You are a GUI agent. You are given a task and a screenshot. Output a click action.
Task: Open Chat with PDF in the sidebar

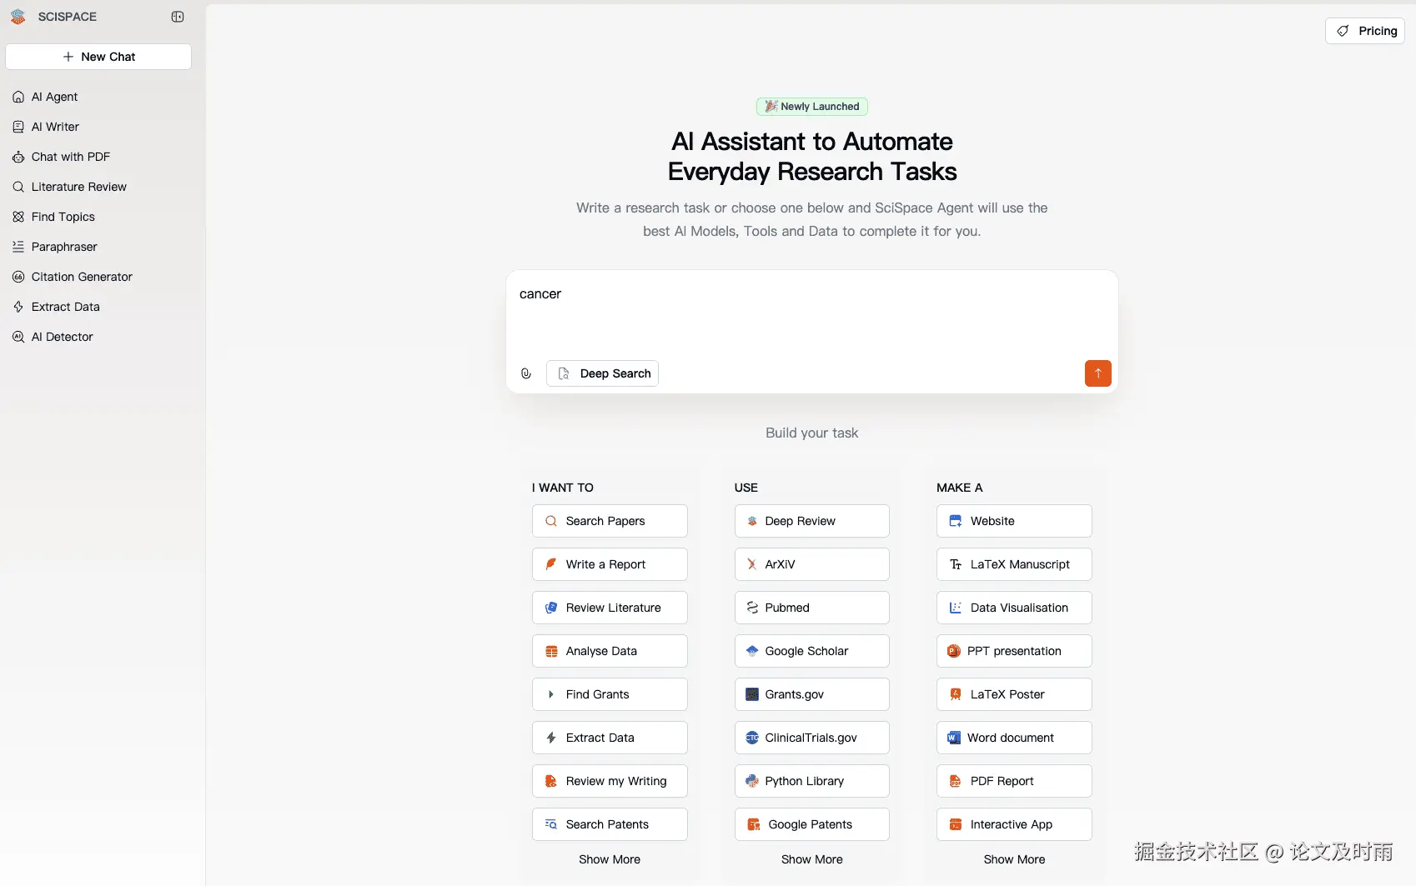pyautogui.click(x=71, y=157)
